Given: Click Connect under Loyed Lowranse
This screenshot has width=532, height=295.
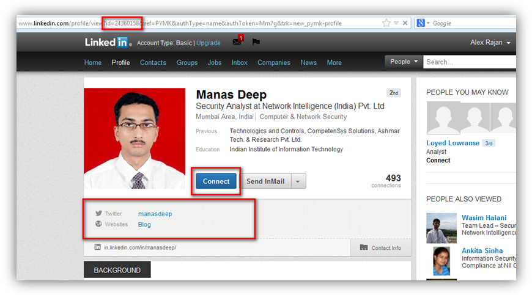Looking at the screenshot, I should click(438, 160).
